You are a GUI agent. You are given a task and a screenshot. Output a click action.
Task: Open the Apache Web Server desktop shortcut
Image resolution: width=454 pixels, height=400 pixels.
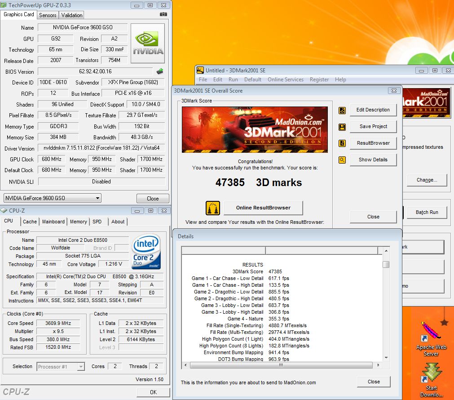click(x=431, y=338)
